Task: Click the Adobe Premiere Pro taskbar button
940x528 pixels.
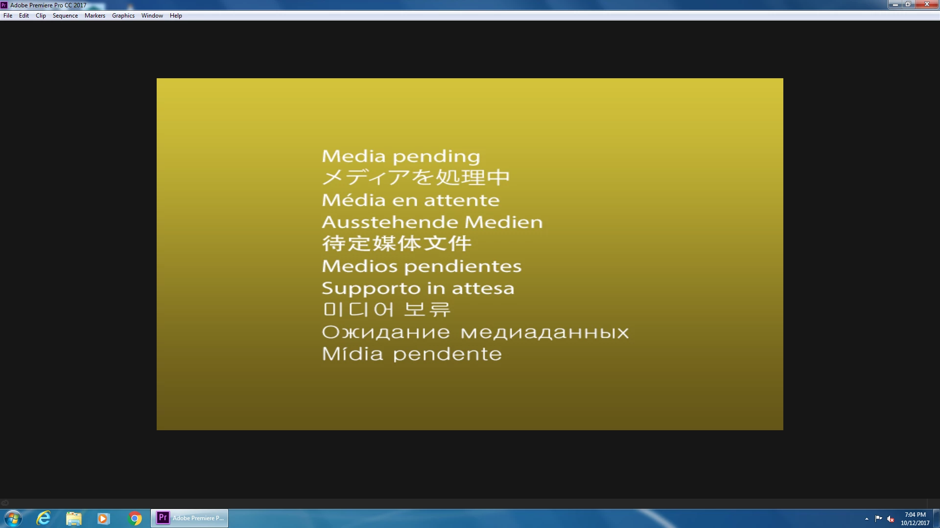Action: [189, 518]
